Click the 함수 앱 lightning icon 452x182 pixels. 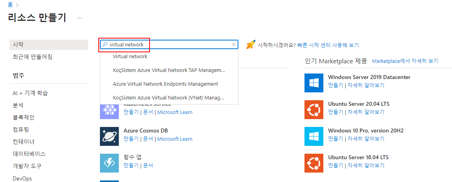tap(109, 163)
